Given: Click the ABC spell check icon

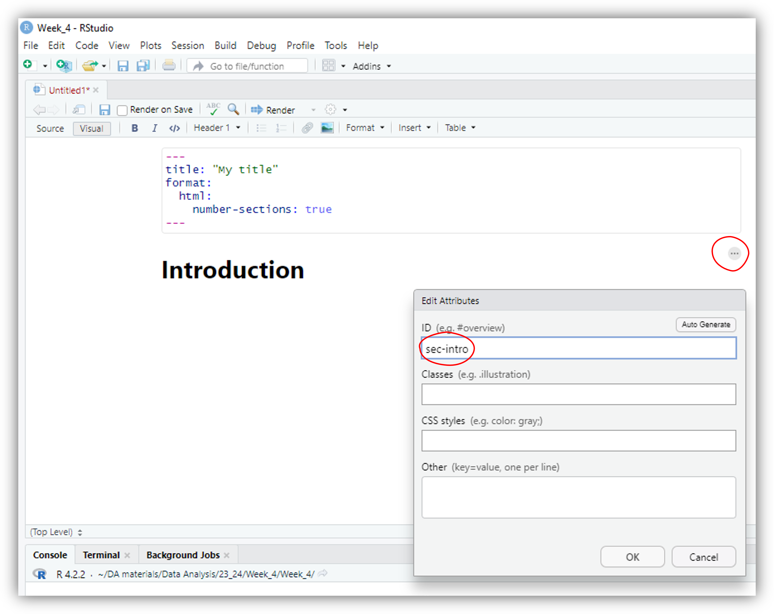Looking at the screenshot, I should pos(213,109).
